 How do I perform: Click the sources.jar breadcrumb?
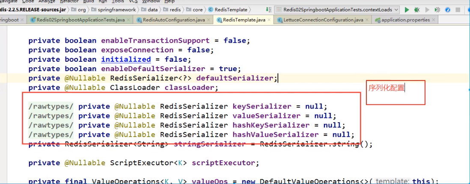(x=33, y=9)
